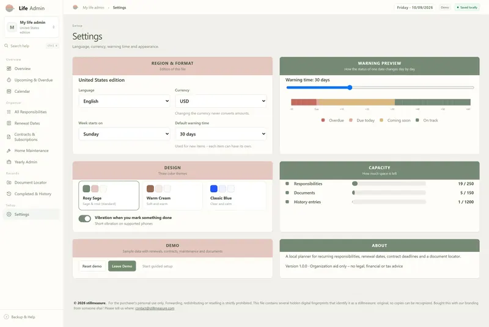Image resolution: width=489 pixels, height=327 pixels.
Task: Click the Due today legend item
Action: pos(362,120)
